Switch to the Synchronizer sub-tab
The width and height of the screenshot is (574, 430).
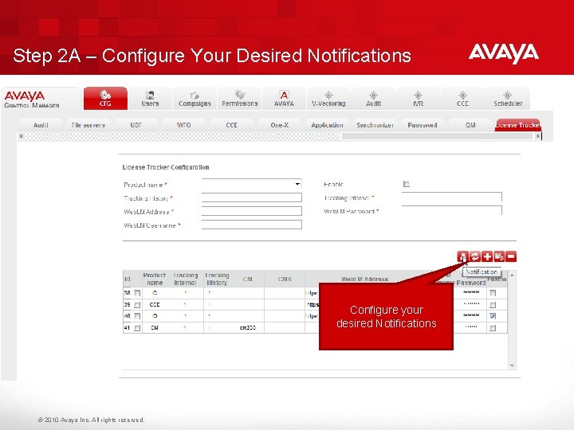coord(375,125)
